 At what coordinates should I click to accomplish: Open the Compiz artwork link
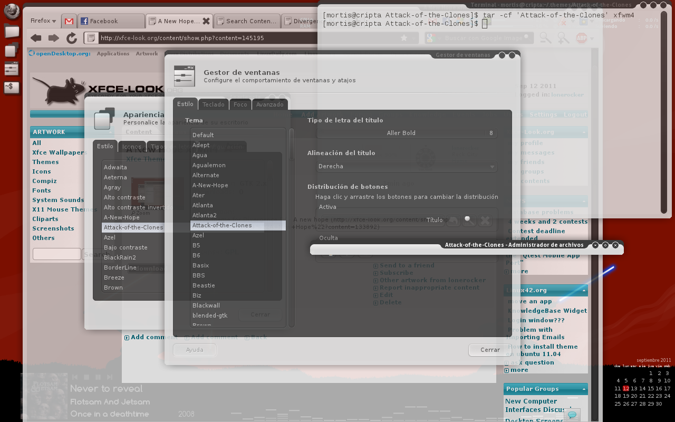click(x=44, y=181)
